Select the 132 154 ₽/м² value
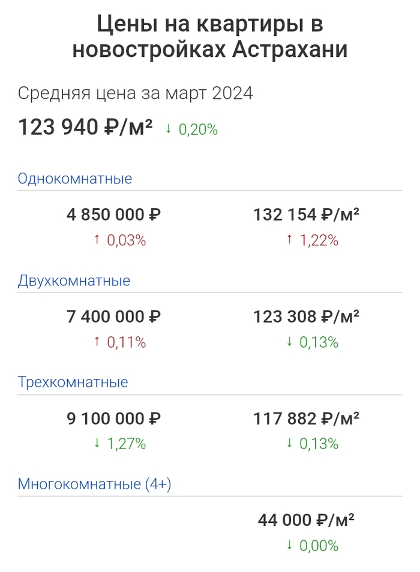The height and width of the screenshot is (572, 420). [x=306, y=215]
